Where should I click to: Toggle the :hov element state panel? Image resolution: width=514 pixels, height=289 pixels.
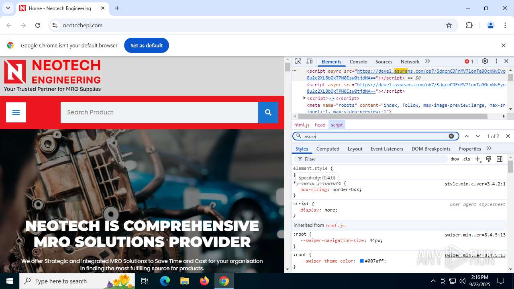tap(455, 159)
